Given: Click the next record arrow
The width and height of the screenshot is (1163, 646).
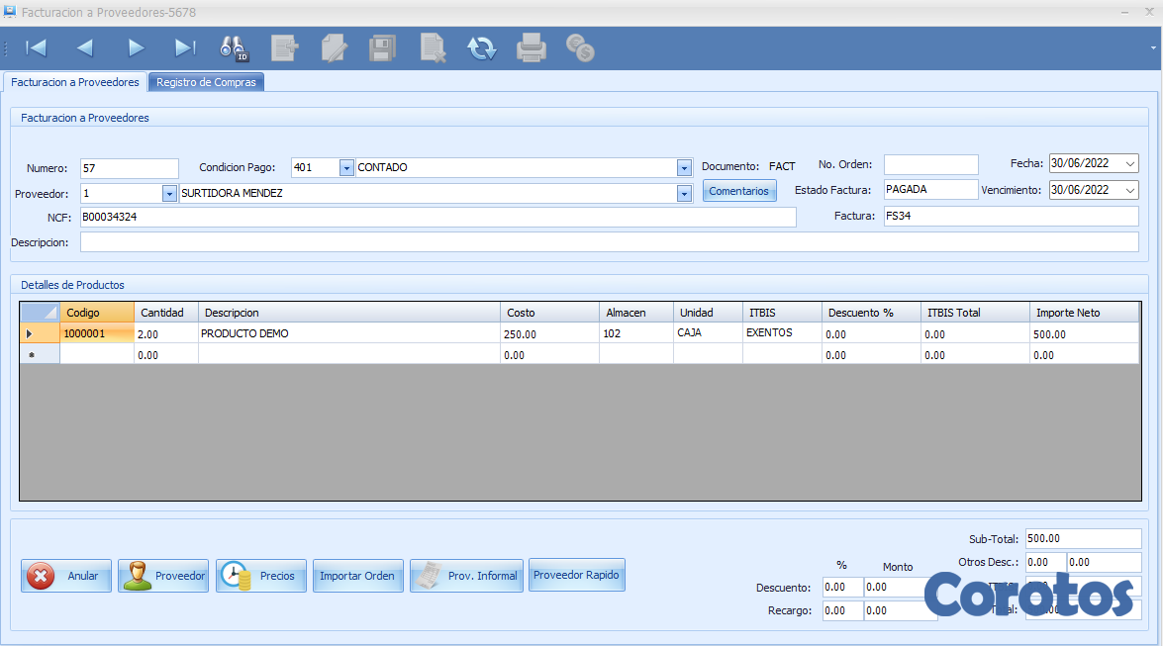Looking at the screenshot, I should pos(136,47).
